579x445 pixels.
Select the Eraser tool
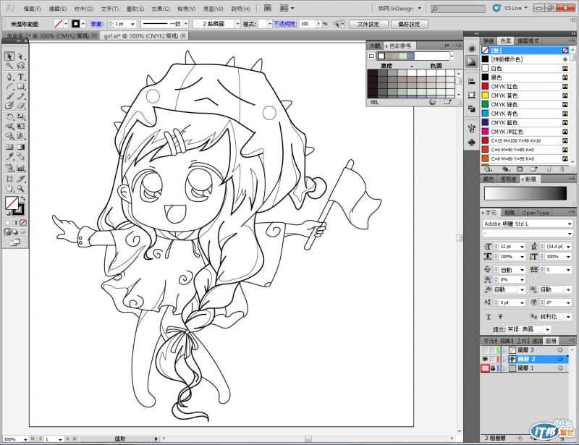pyautogui.click(x=21, y=105)
